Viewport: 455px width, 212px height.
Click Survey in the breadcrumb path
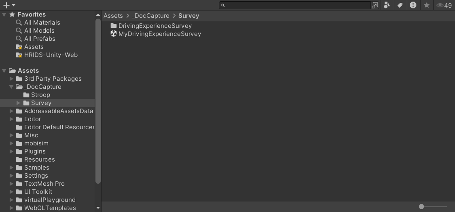188,16
